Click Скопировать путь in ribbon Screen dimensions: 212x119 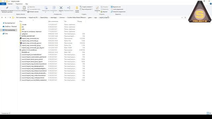34,9
